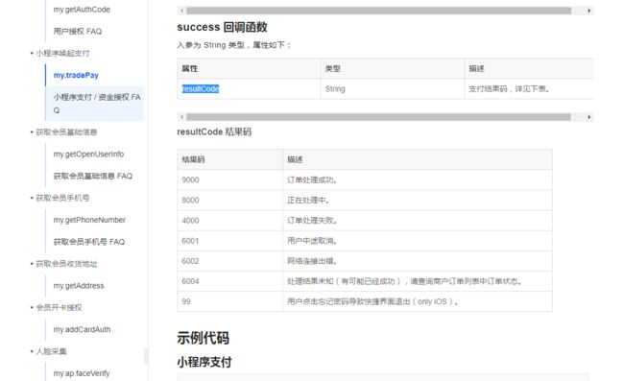Click right arrow of top horizontal scrollbar
This screenshot has width=624, height=381.
tap(589, 11)
